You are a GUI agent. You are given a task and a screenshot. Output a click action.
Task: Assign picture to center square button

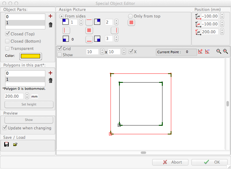pyautogui.click(x=89, y=30)
